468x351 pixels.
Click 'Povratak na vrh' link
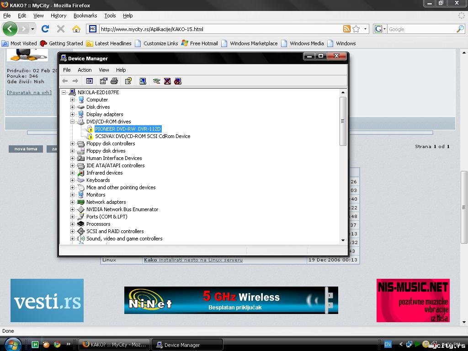coord(29,92)
